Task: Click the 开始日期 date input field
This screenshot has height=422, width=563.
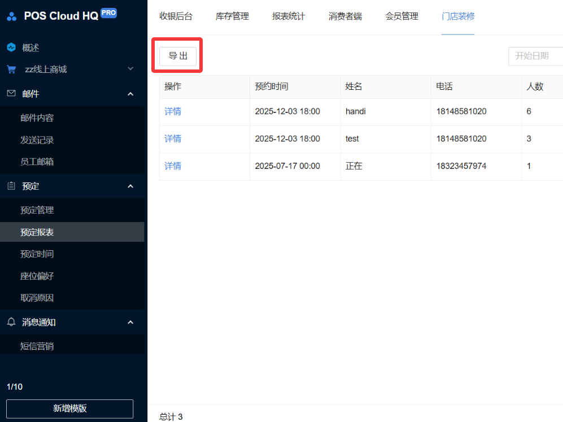Action: [535, 56]
